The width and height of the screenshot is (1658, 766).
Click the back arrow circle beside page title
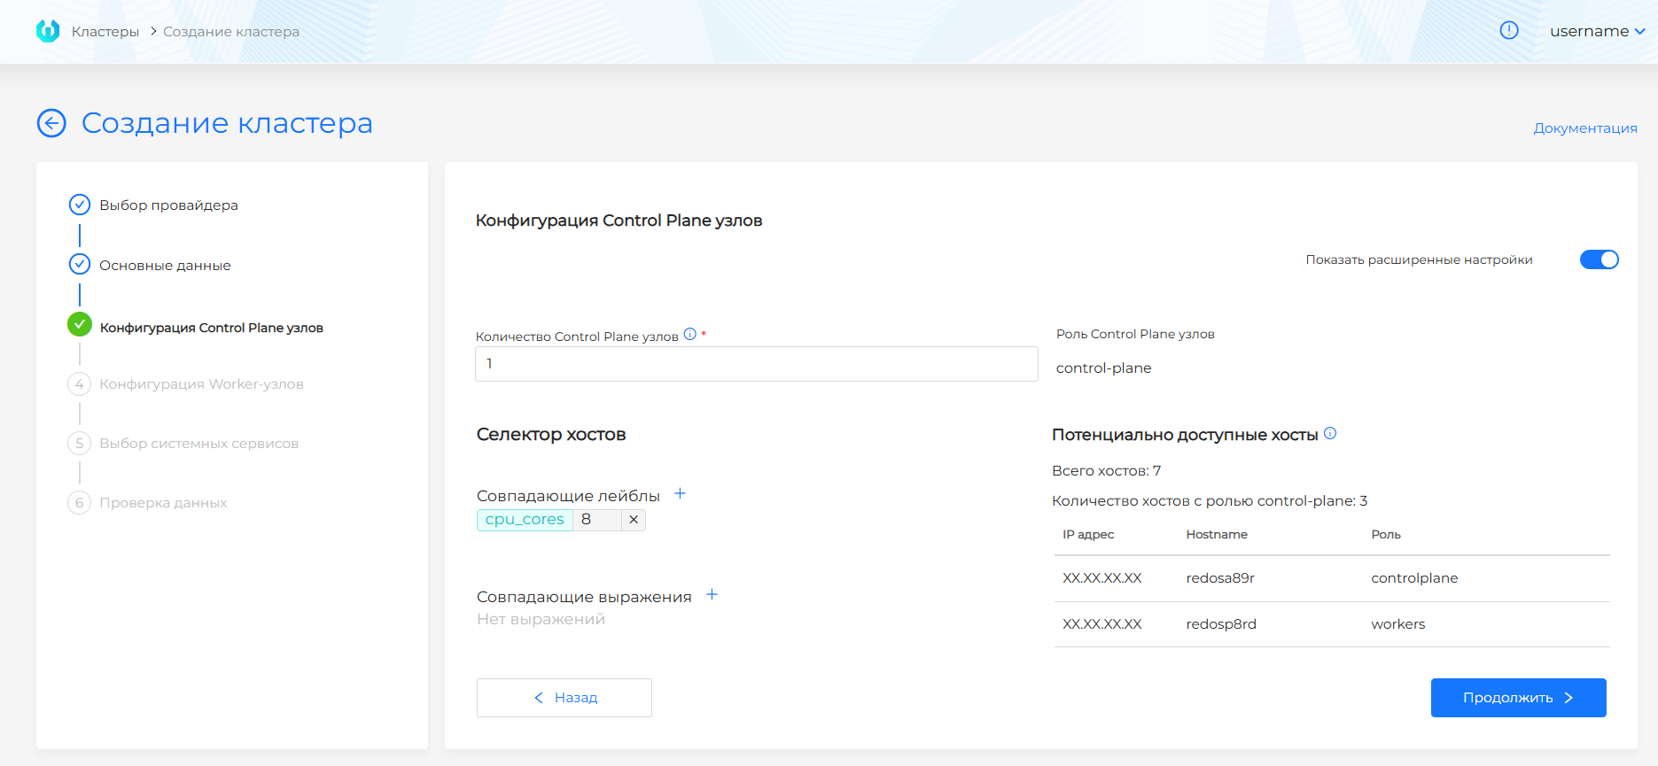click(x=51, y=123)
